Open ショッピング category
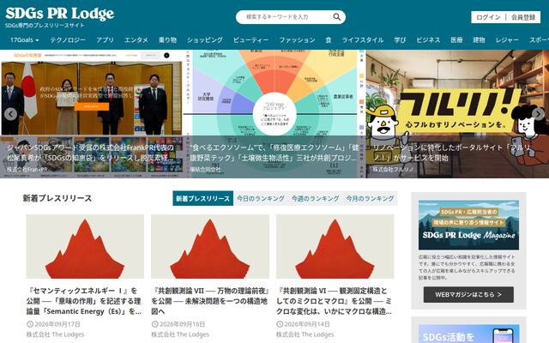 click(x=205, y=40)
